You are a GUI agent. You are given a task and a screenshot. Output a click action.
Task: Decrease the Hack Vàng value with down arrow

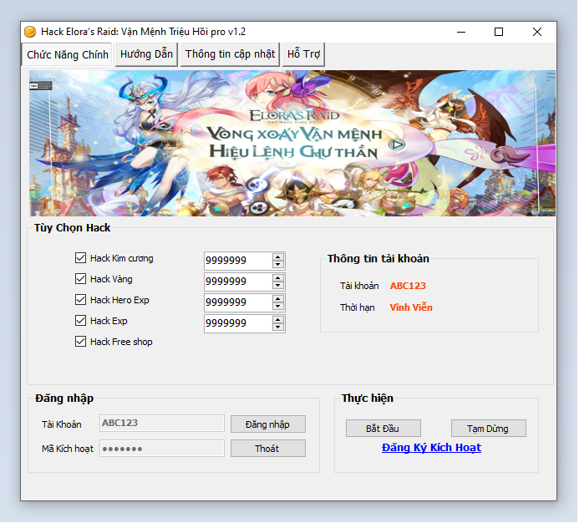(x=278, y=286)
